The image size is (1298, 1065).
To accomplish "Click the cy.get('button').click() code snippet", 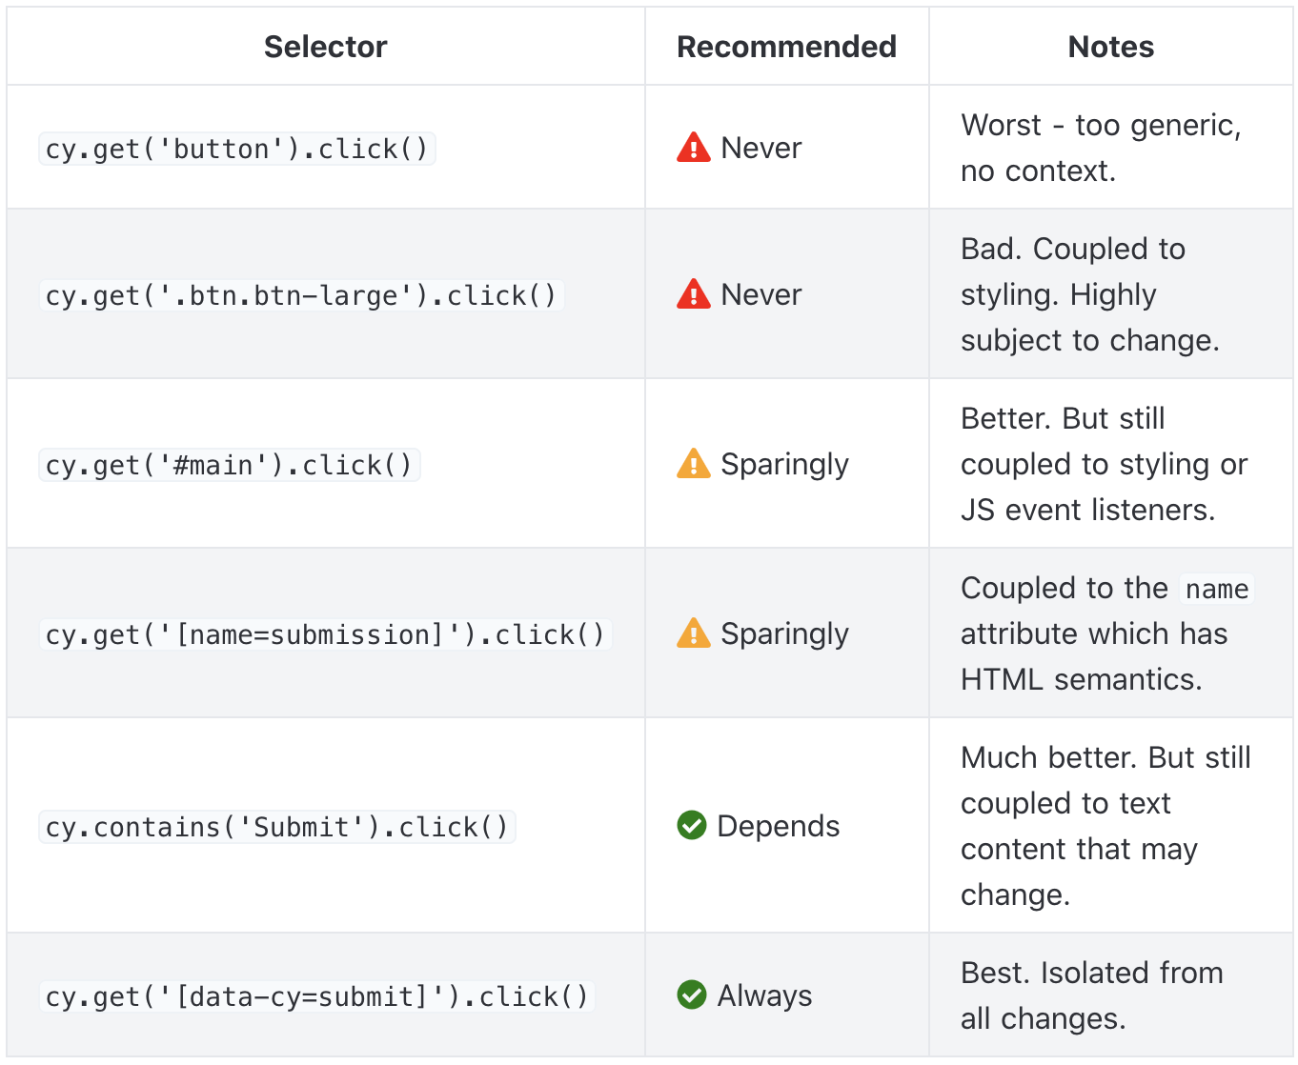I will click(236, 149).
